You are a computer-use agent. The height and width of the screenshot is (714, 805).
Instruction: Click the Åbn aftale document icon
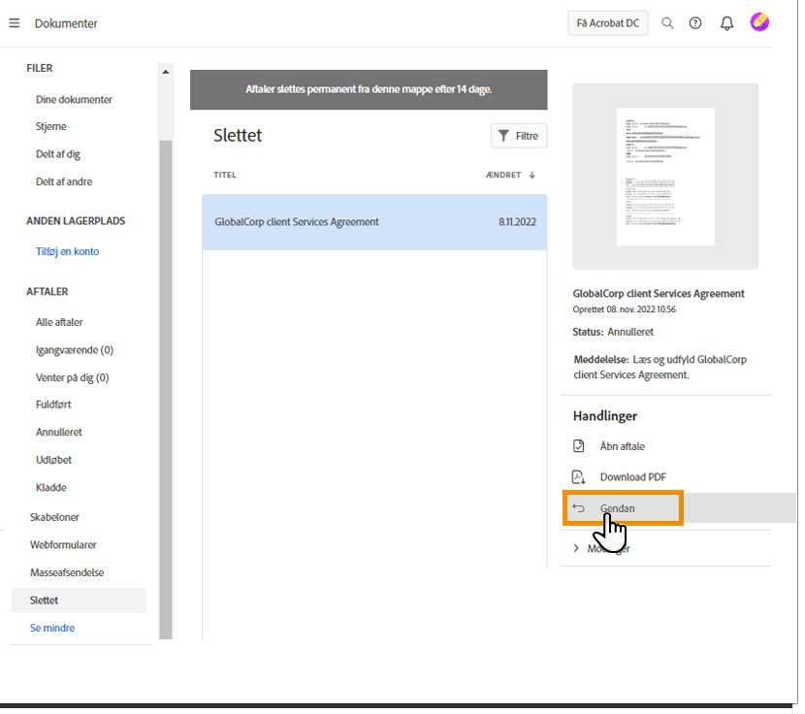(579, 446)
